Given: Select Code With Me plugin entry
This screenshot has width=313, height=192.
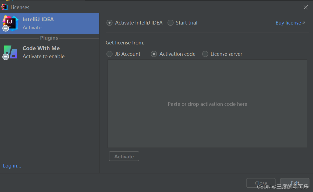Looking at the screenshot, I should coord(49,52).
